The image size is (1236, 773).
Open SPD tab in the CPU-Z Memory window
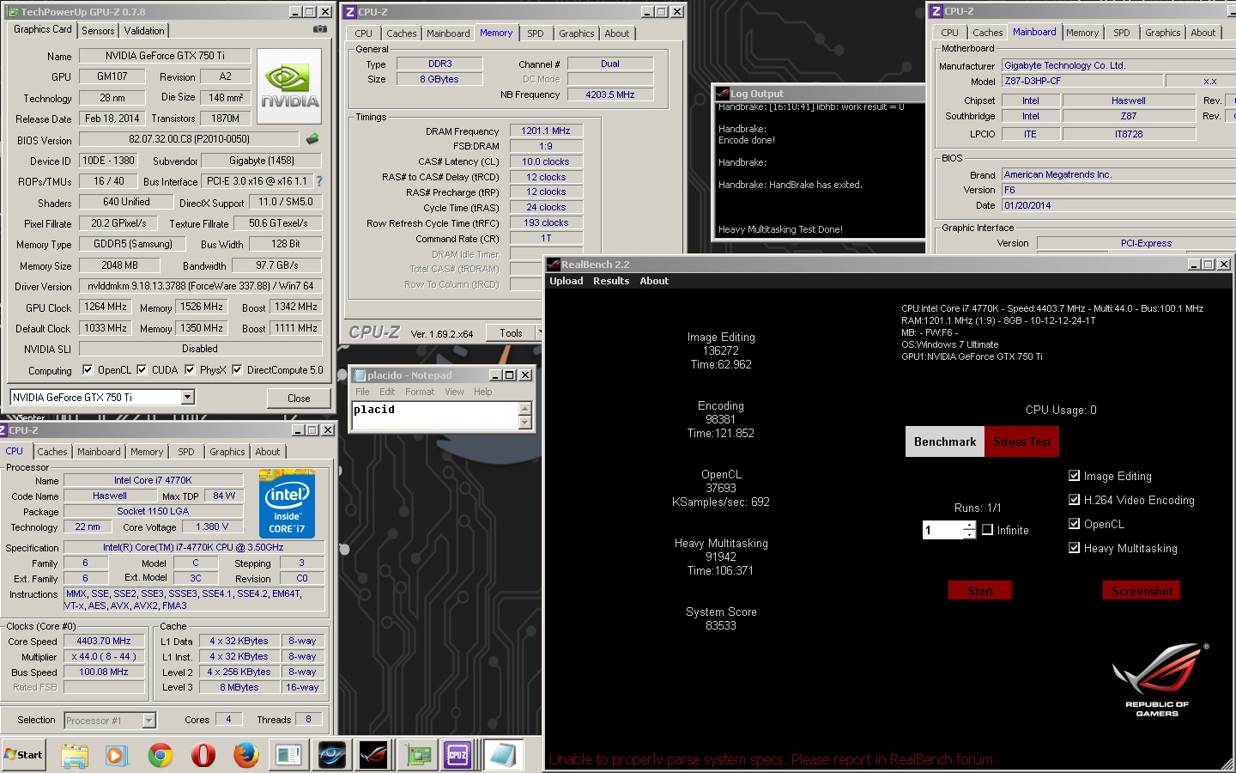point(536,33)
